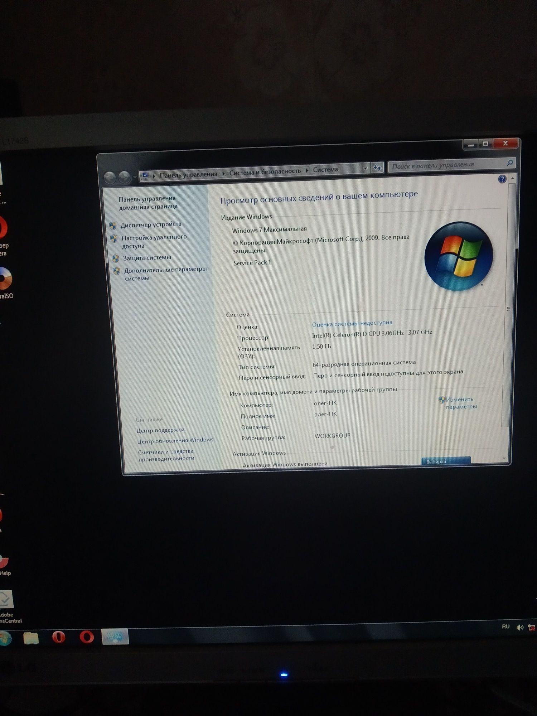Select Активация Windows выполнена text

(285, 464)
